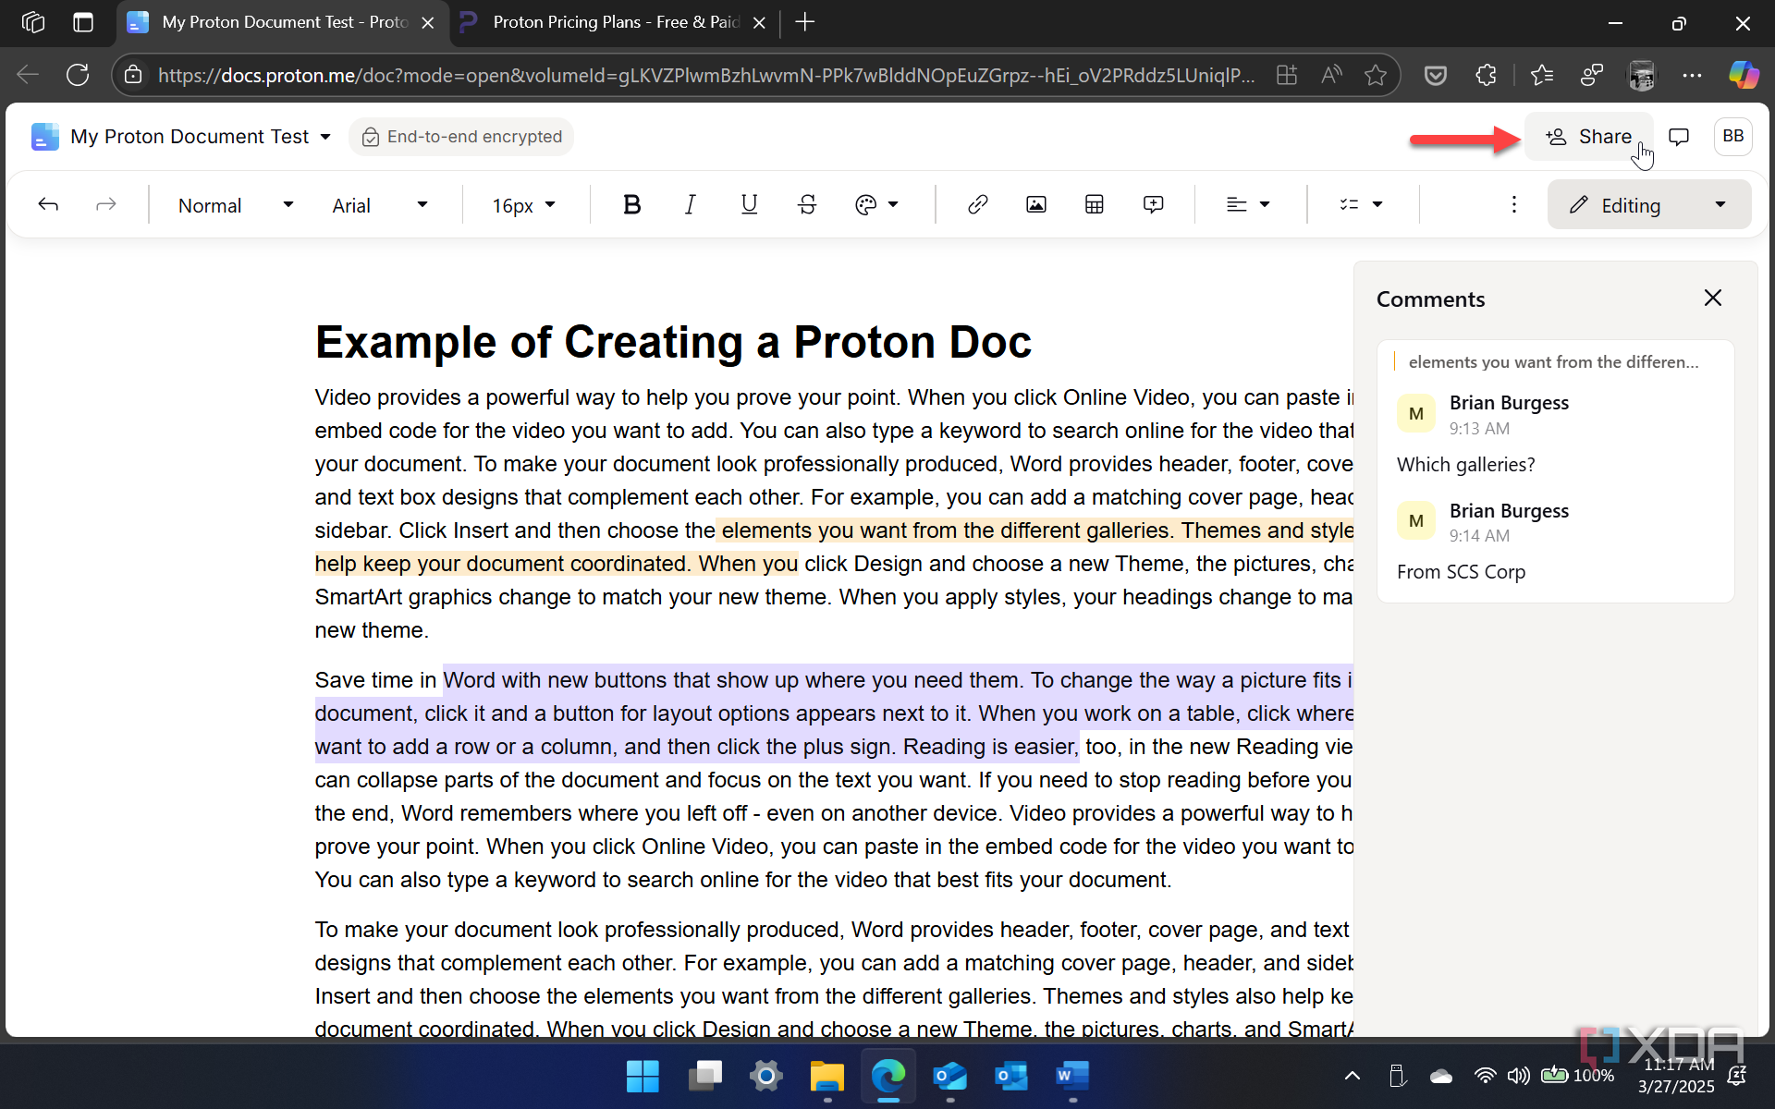Click the address bar URL
Screen dimensions: 1775x1109
705,75
